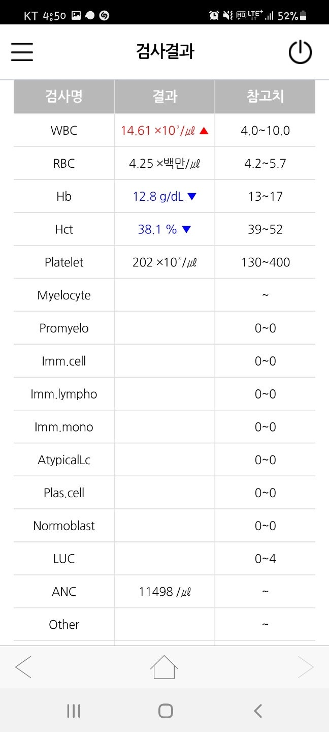Select the 결과 column header
The image size is (329, 732).
pyautogui.click(x=164, y=97)
